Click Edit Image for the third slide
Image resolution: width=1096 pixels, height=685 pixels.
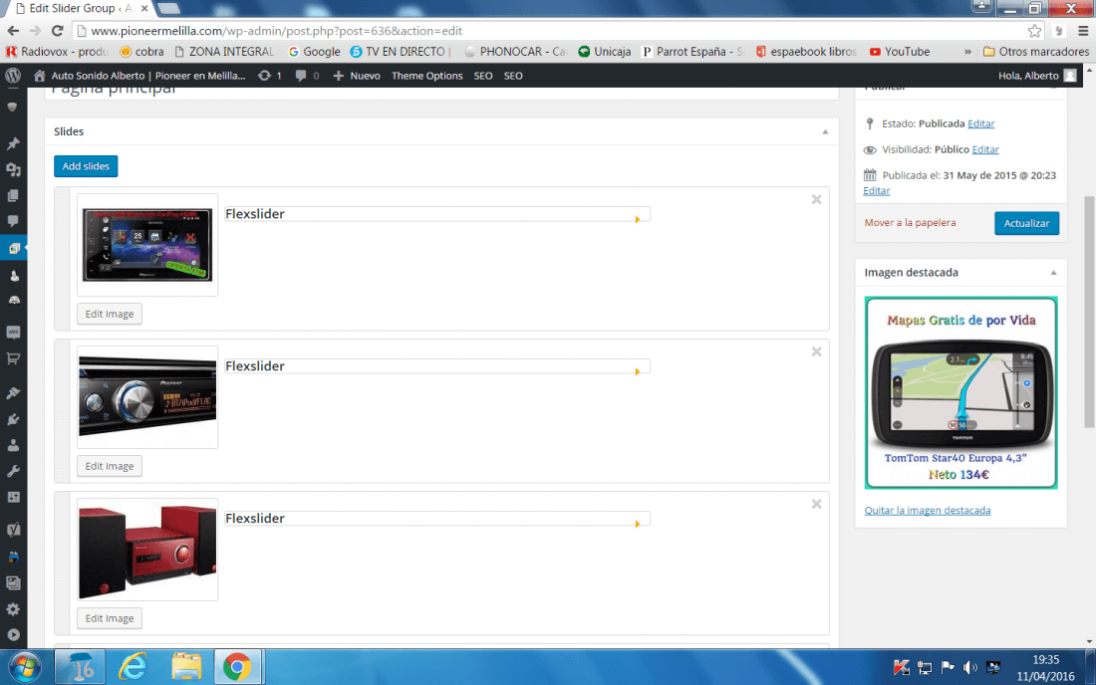pyautogui.click(x=110, y=618)
